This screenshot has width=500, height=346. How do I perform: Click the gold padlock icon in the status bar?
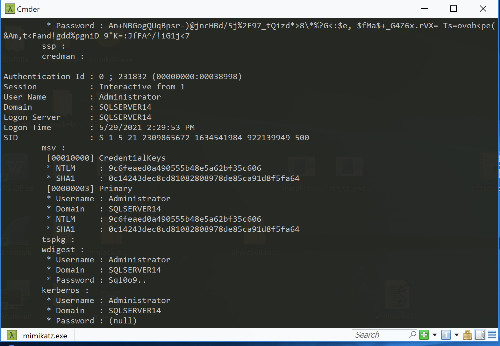(x=468, y=335)
